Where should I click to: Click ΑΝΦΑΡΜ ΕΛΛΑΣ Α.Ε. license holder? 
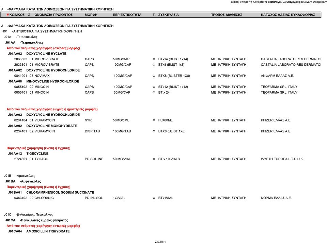[277, 76]
